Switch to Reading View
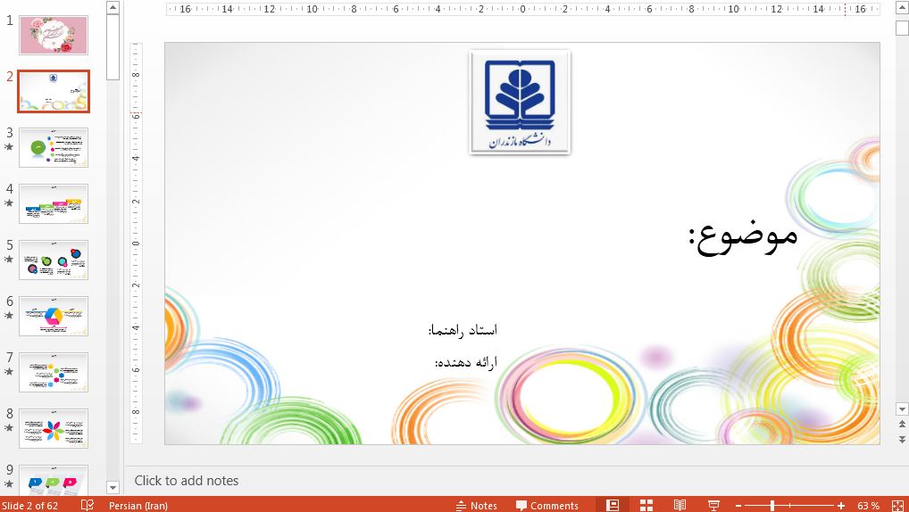The width and height of the screenshot is (909, 512). [x=680, y=505]
